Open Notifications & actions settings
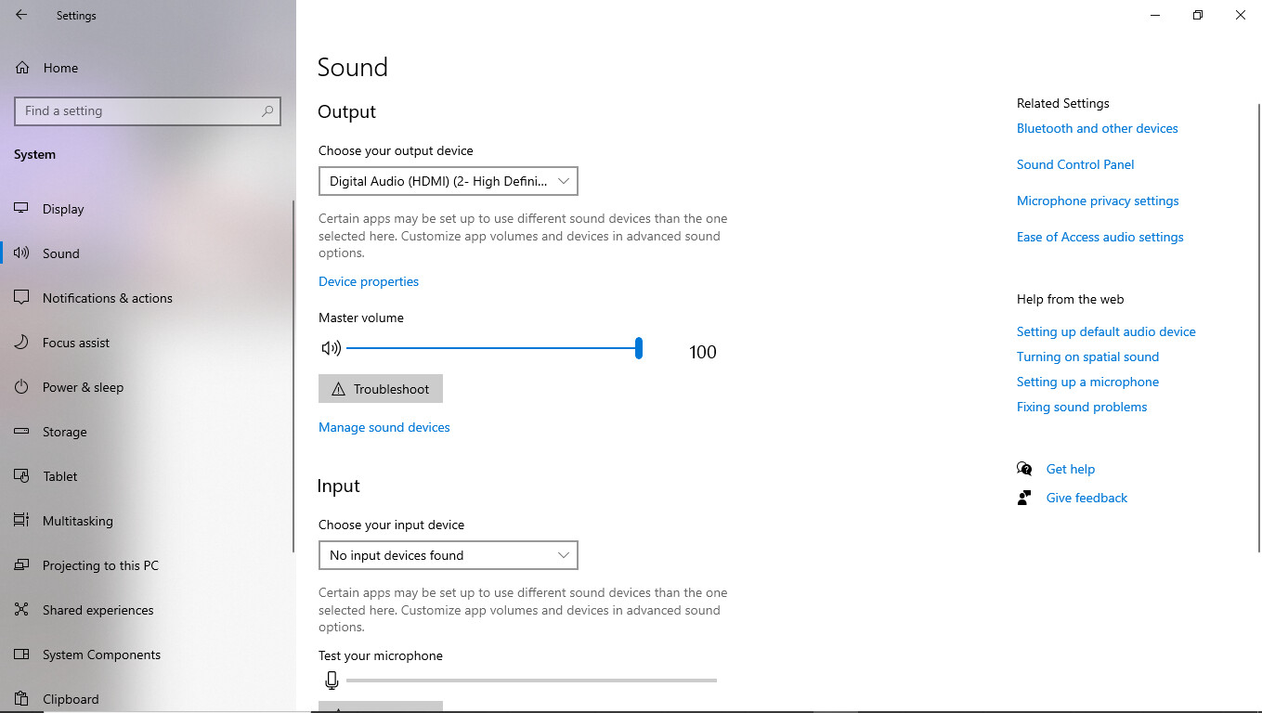 107,298
